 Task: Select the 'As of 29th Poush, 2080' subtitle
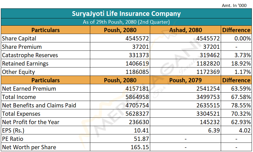(x=126, y=22)
